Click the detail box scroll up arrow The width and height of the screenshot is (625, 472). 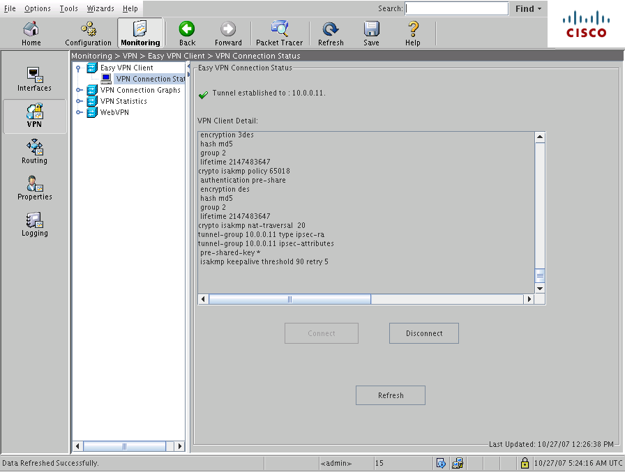[x=540, y=137]
